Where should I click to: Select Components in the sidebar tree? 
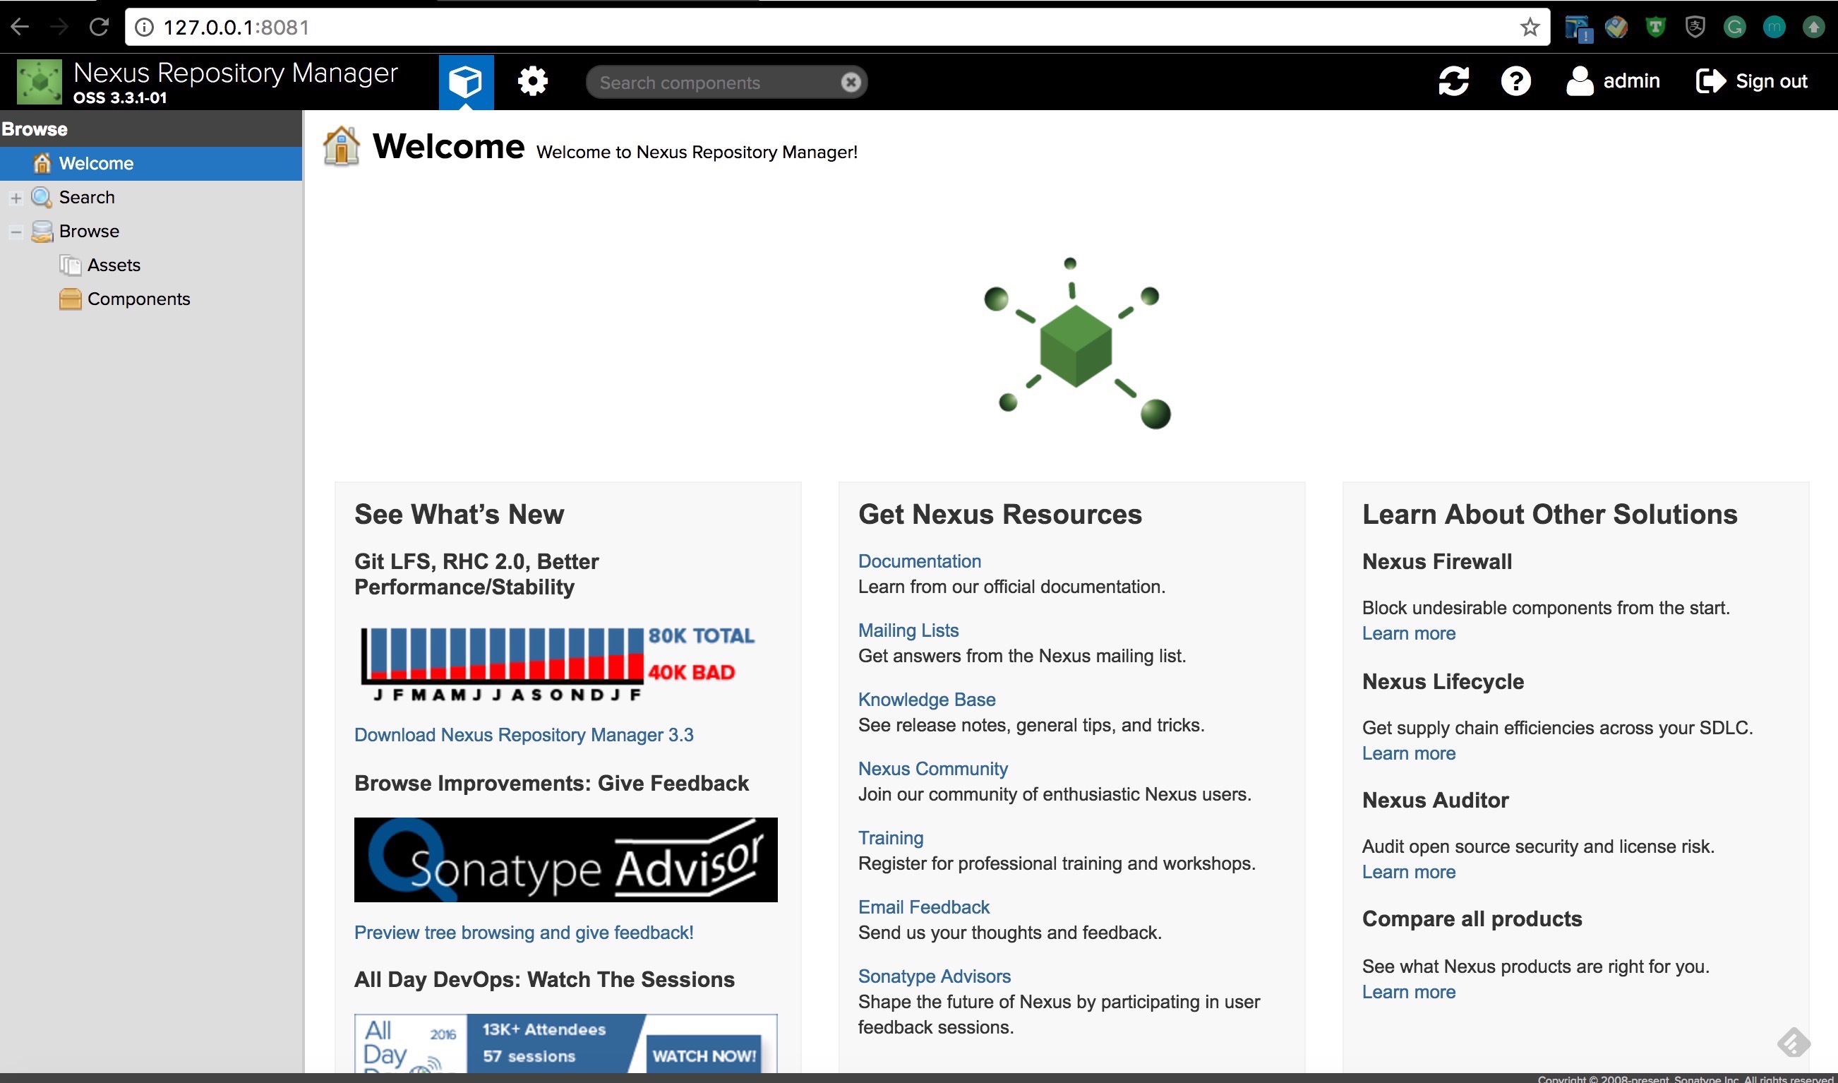[x=138, y=299]
